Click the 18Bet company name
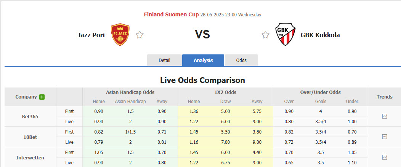The image size is (401, 167). pyautogui.click(x=30, y=137)
